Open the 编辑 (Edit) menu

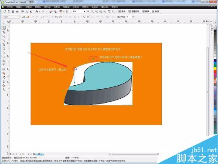coord(19,7)
